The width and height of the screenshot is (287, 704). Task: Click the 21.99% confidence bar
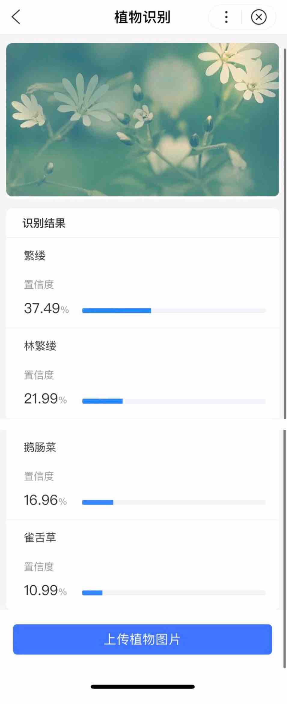(x=174, y=401)
